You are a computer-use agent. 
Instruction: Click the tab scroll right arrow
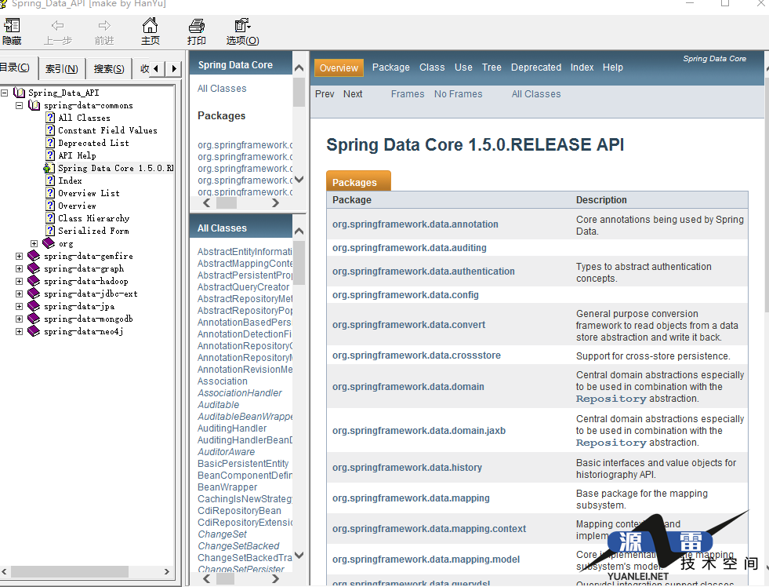tap(173, 68)
